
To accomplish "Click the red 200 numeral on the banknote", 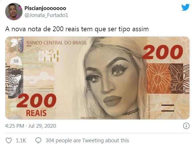I will (x=162, y=52).
